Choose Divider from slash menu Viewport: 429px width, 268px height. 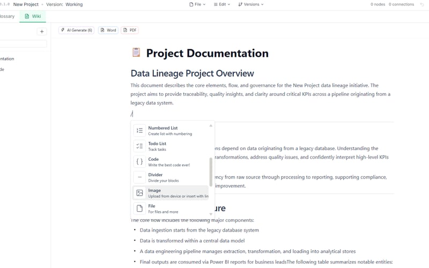coord(171,177)
